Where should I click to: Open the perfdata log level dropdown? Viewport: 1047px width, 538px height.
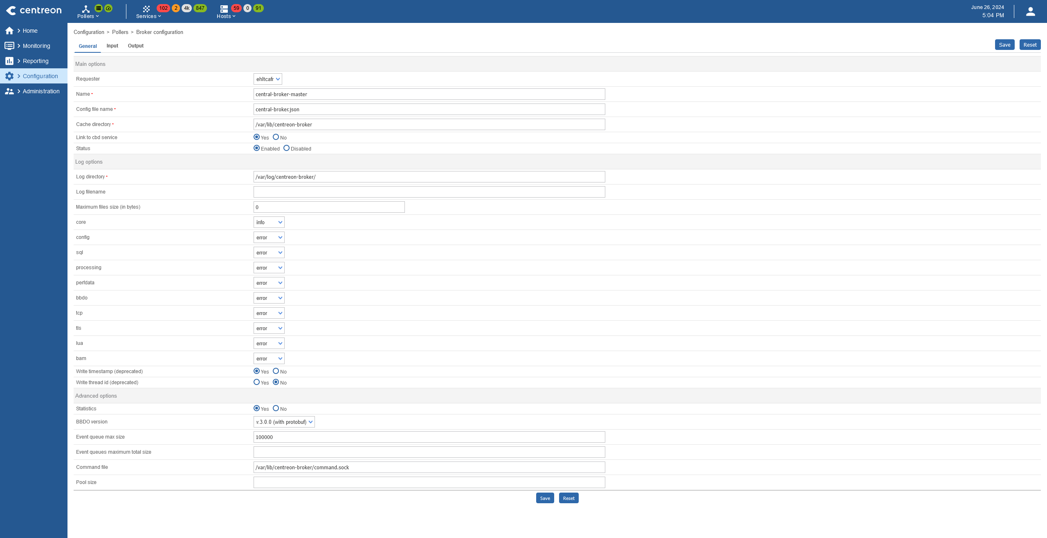pos(269,283)
